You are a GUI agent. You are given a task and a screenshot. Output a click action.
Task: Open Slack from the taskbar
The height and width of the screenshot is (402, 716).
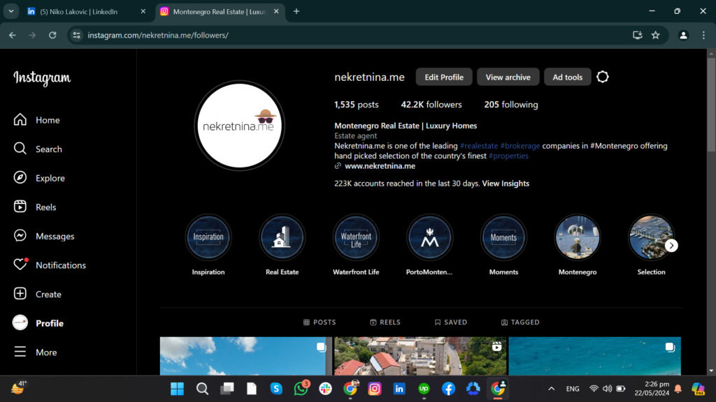pyautogui.click(x=326, y=389)
